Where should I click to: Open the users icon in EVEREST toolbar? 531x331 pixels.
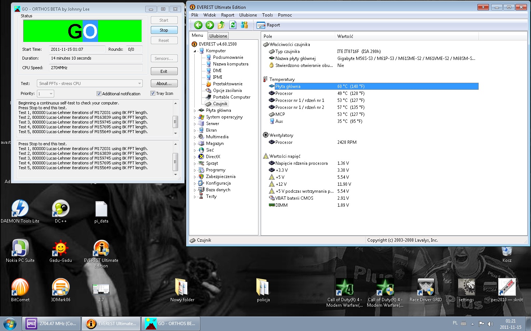(244, 25)
